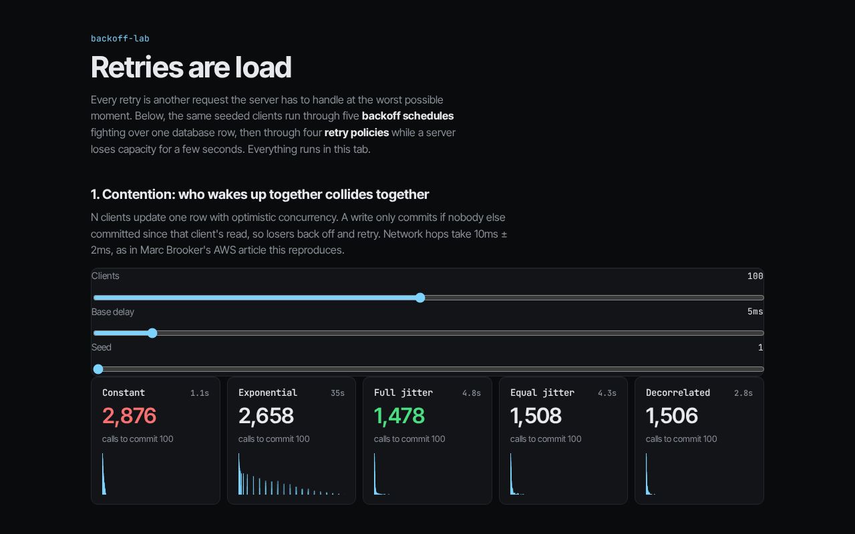Click the Clients slider handle
The image size is (855, 534).
coord(420,298)
